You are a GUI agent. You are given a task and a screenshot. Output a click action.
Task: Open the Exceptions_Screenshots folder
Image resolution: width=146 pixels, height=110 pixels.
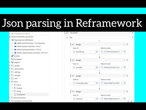coord(23,101)
